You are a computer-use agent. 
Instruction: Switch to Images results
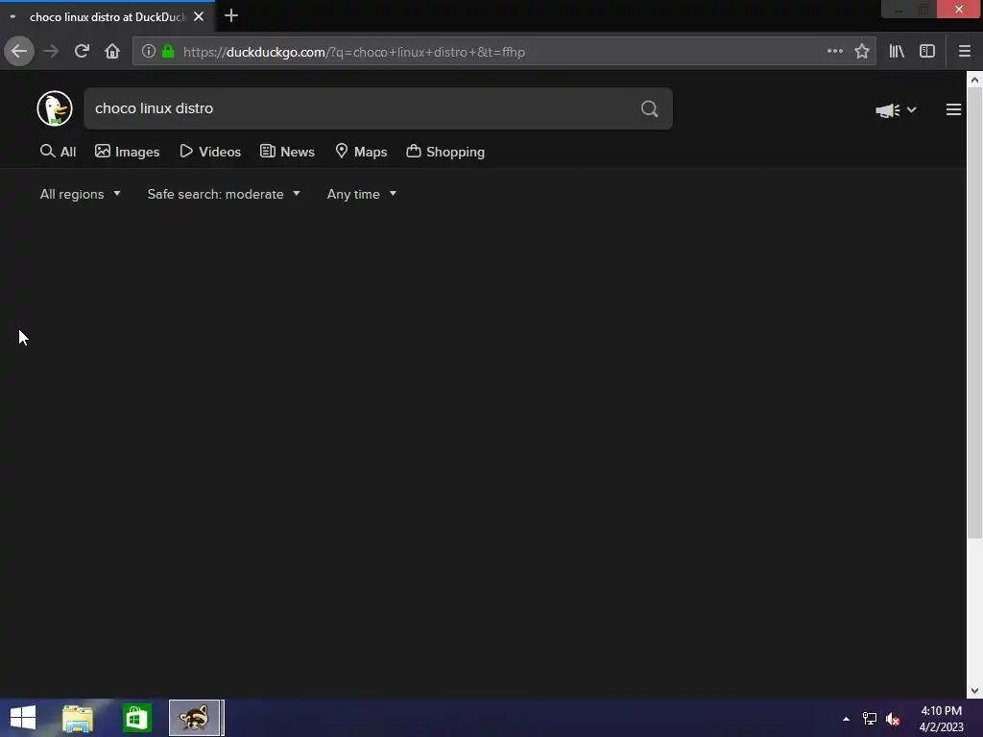pyautogui.click(x=128, y=152)
